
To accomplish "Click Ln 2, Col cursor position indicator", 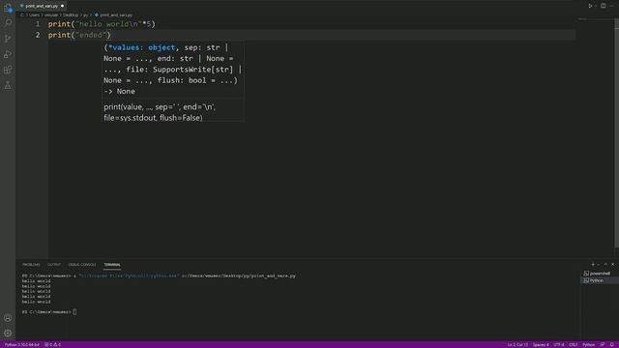I will [517, 345].
